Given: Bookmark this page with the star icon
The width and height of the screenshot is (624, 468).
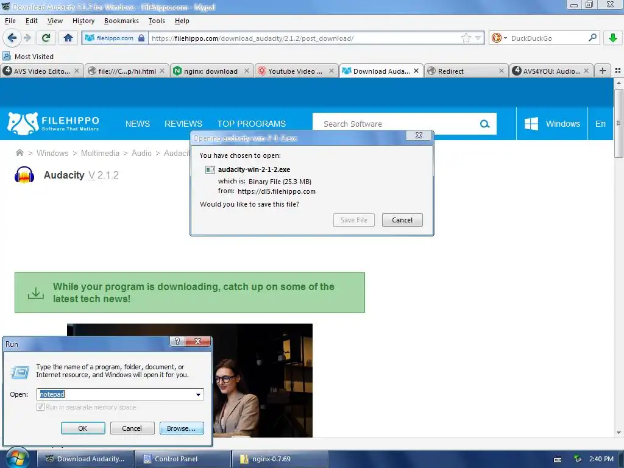Looking at the screenshot, I should coord(466,38).
